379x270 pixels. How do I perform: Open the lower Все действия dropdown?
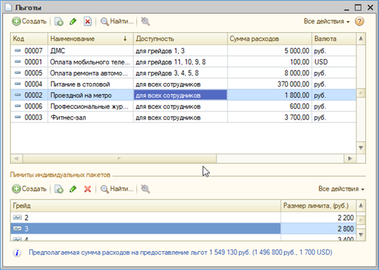341,188
